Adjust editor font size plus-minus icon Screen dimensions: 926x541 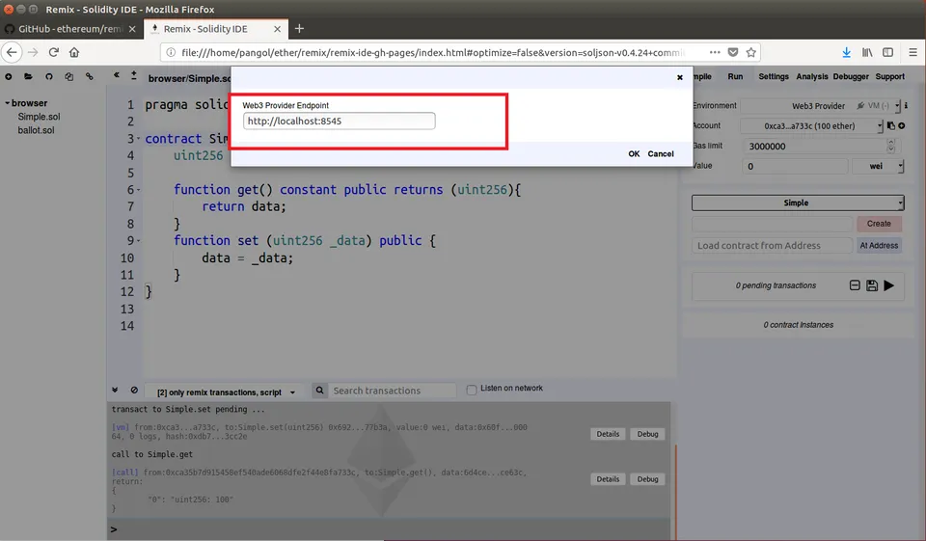pos(134,75)
